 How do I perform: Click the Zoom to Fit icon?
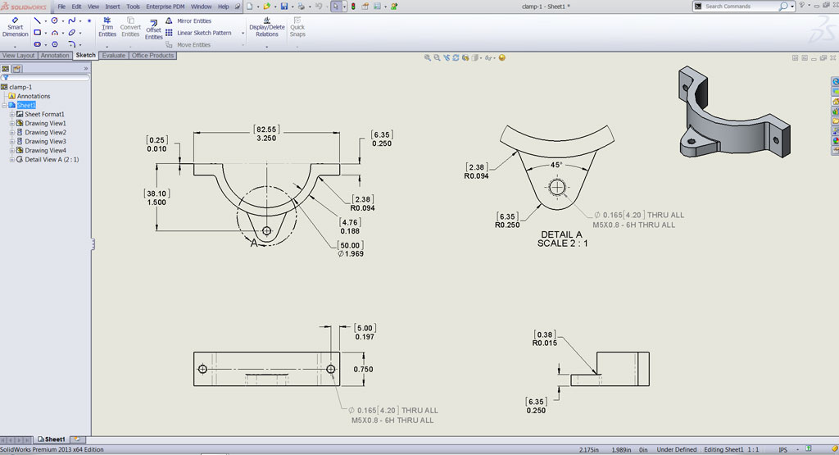(428, 57)
